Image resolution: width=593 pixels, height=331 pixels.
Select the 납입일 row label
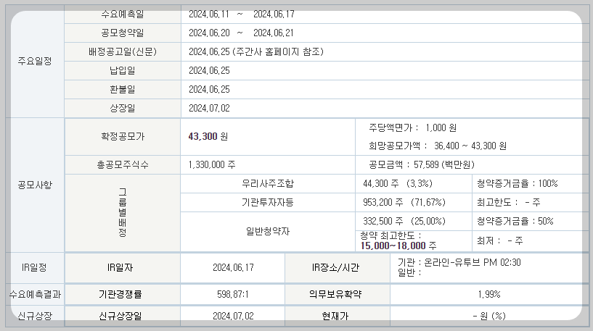coord(123,70)
